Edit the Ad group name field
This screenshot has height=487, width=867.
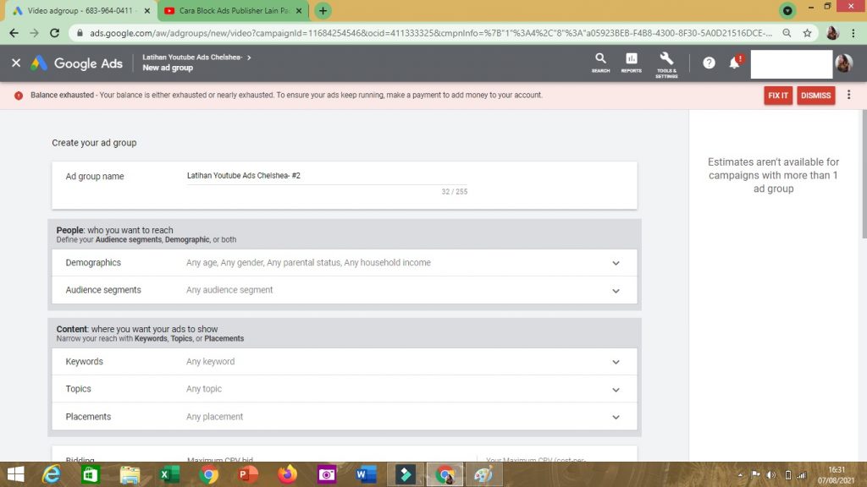(x=326, y=176)
